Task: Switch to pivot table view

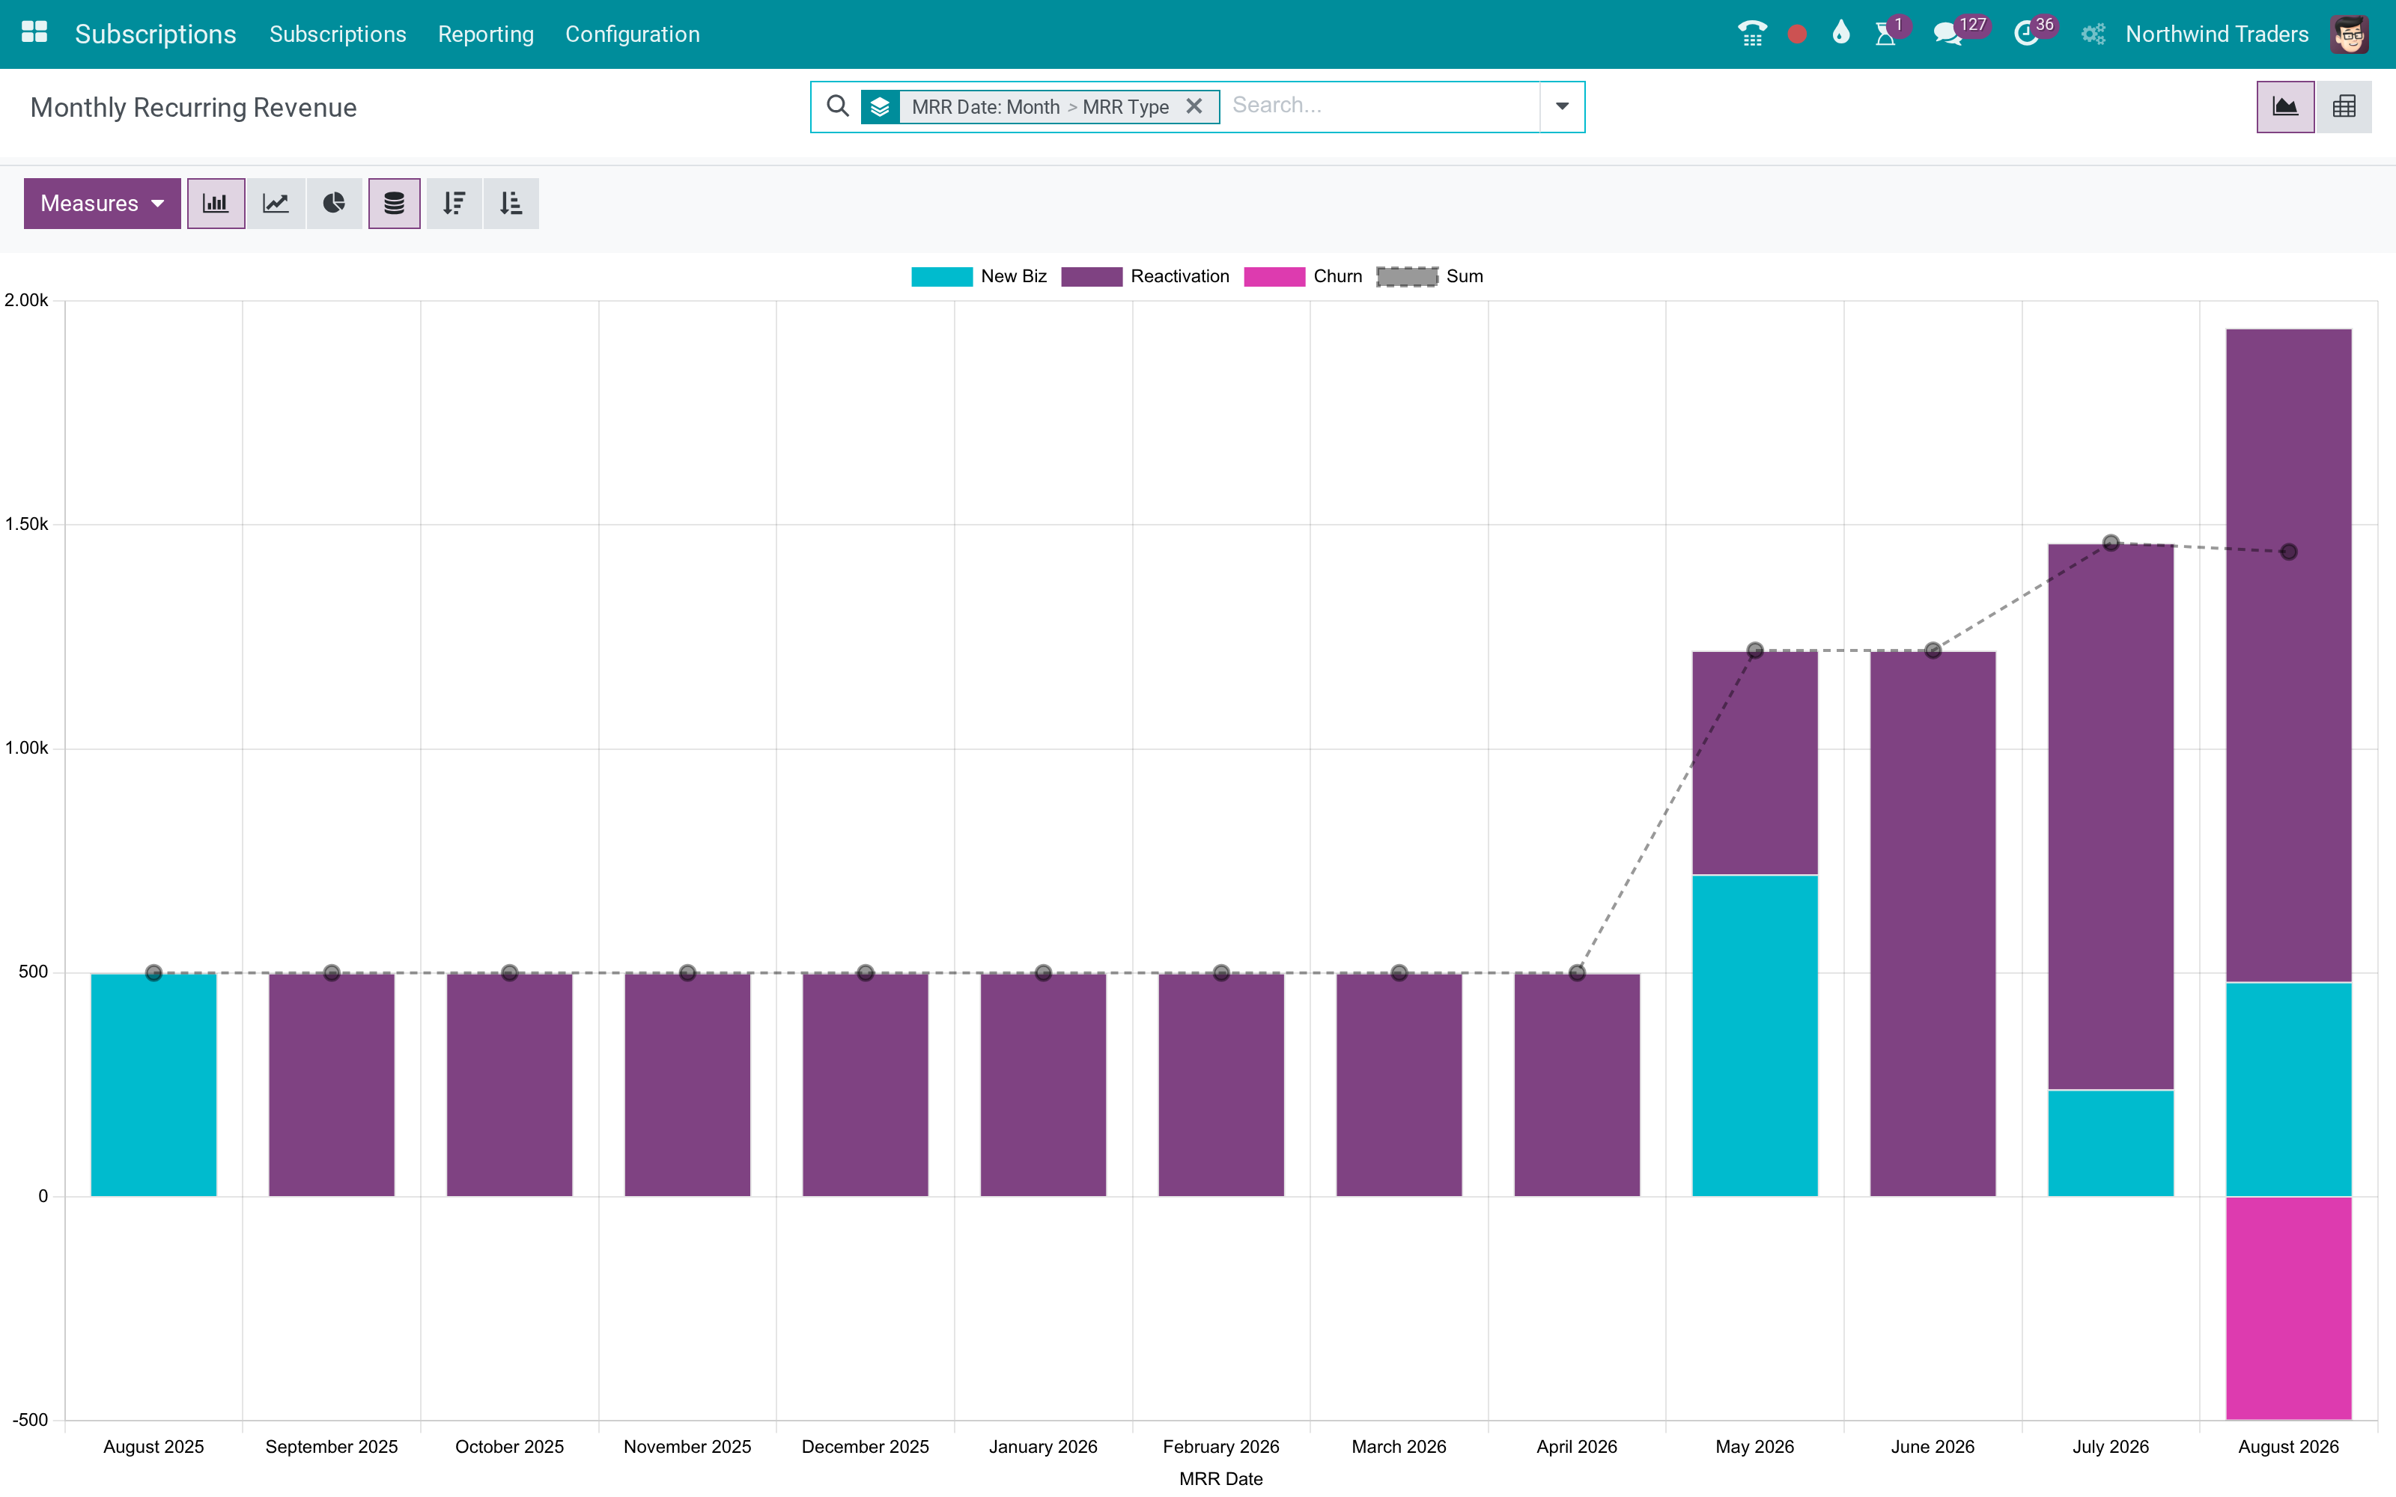Action: (x=2344, y=107)
